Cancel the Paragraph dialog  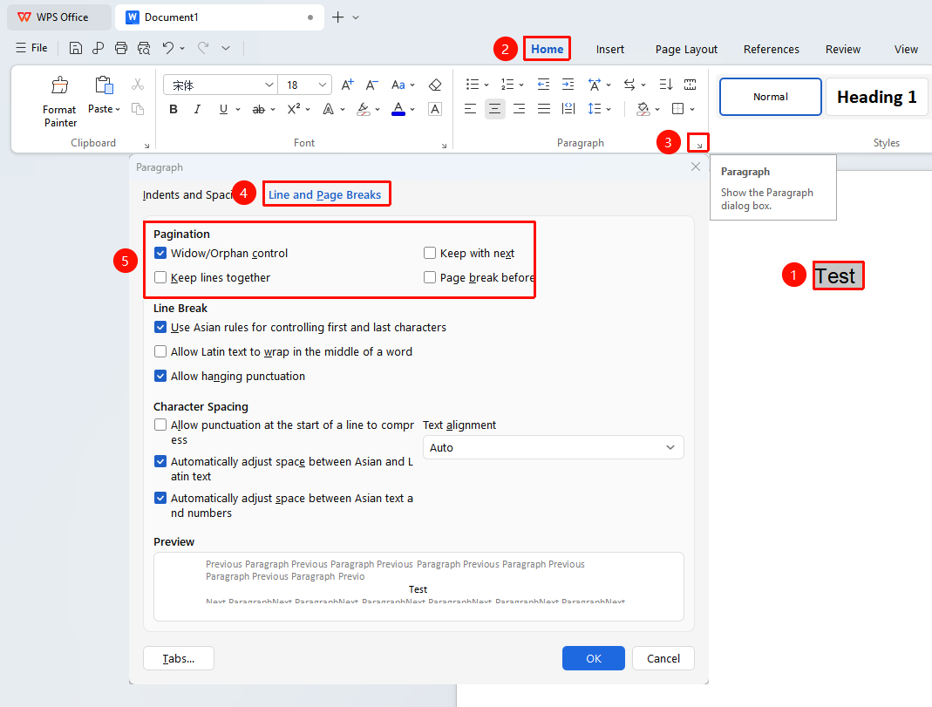(663, 658)
